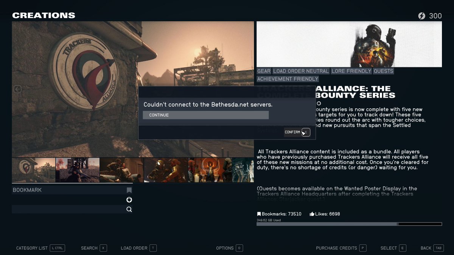Click the storage usage bar
Screen dimensions: 454x255
click(349, 224)
